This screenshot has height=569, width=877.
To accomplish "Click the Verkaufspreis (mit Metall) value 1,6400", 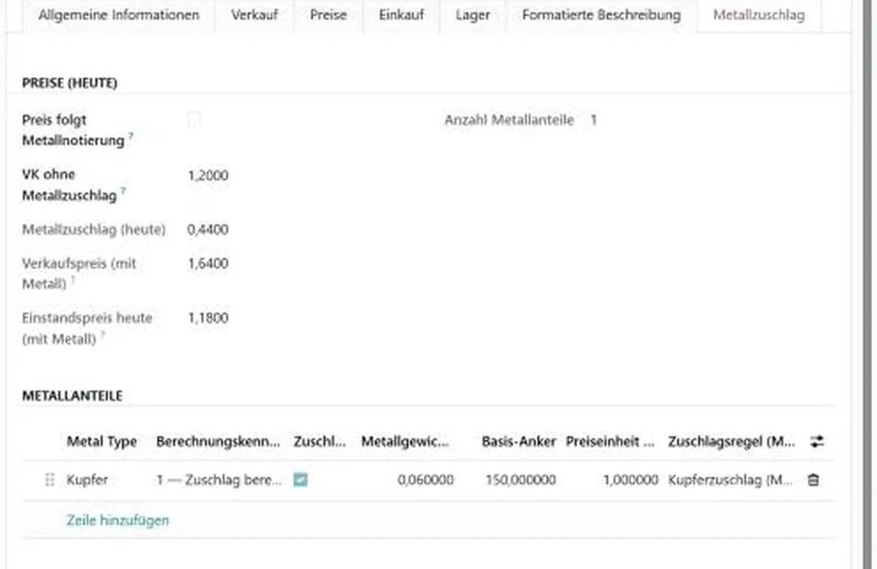I will pos(208,263).
